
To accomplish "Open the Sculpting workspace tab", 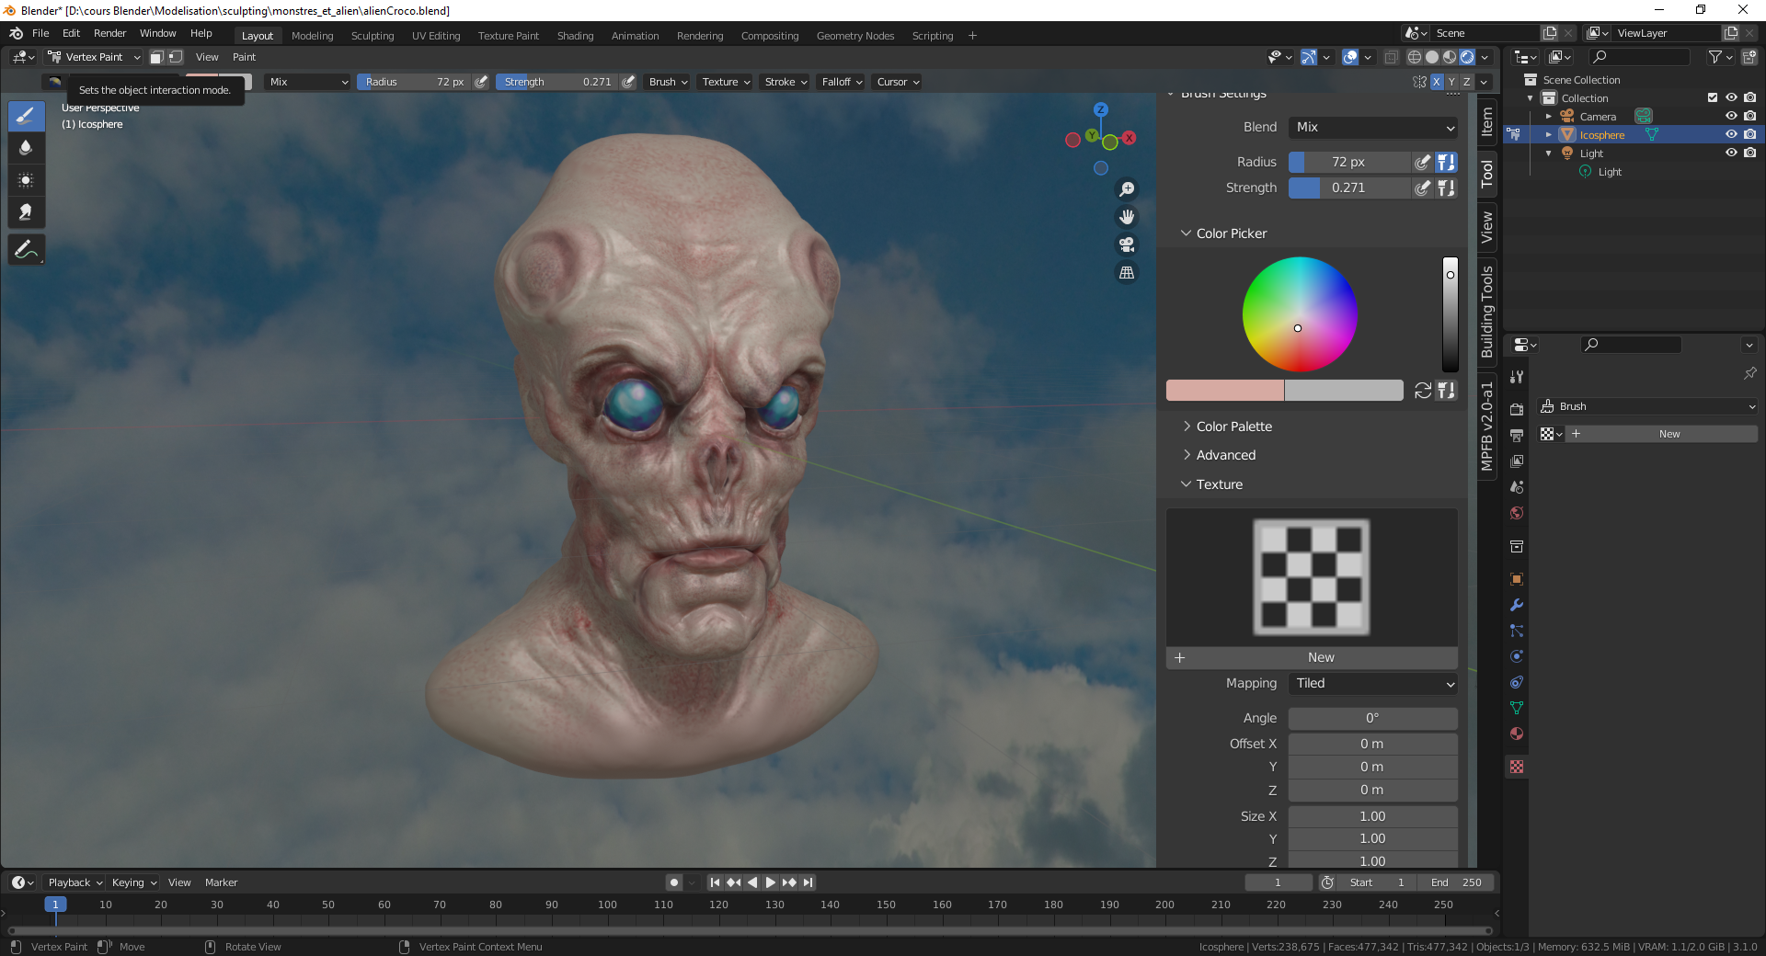I will click(372, 35).
